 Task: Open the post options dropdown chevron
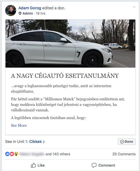click(134, 7)
